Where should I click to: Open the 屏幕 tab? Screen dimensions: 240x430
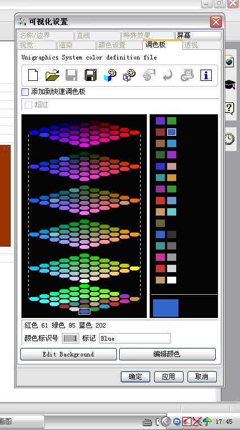(198, 36)
